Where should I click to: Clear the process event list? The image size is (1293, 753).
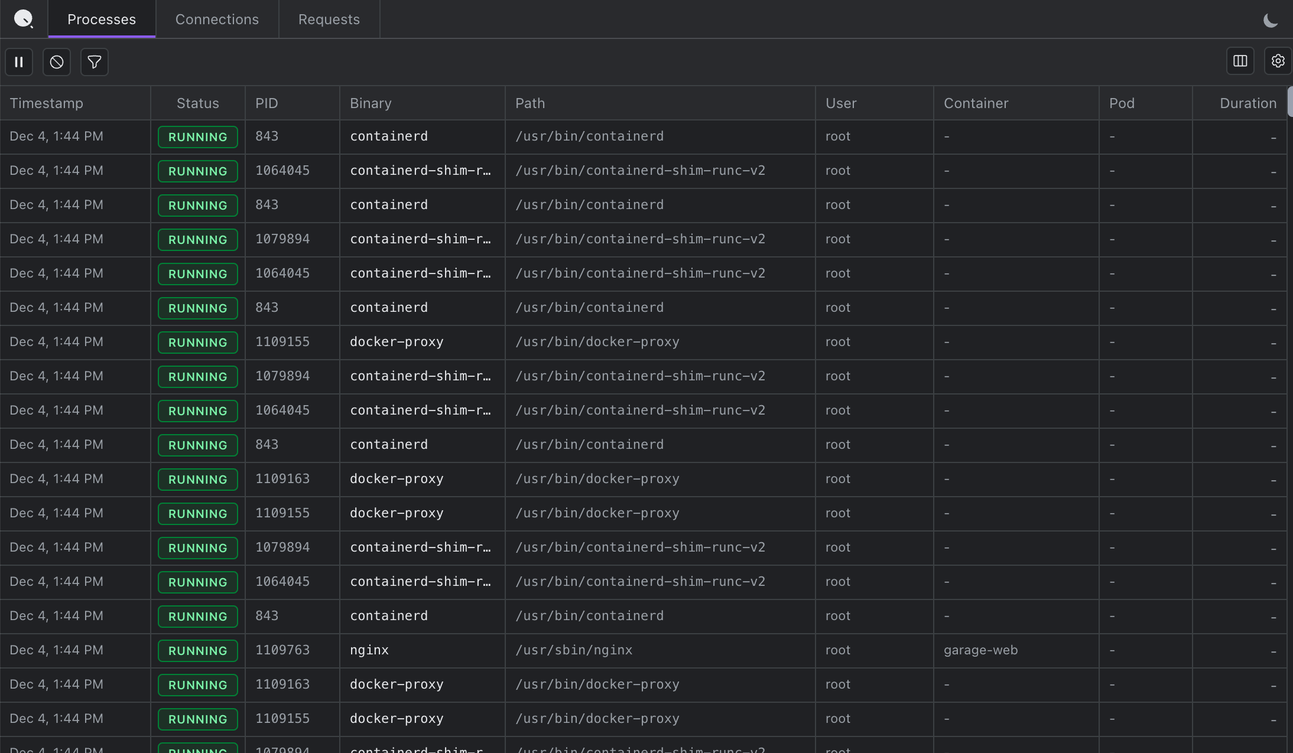coord(57,61)
